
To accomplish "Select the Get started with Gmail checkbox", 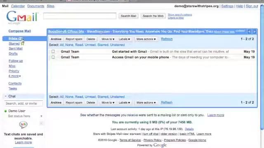I will 53,51.
